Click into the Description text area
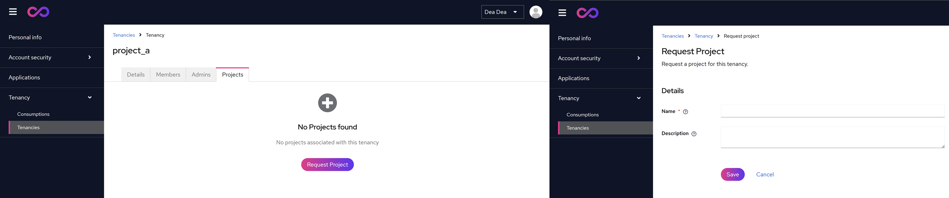The width and height of the screenshot is (949, 198). 832,137
